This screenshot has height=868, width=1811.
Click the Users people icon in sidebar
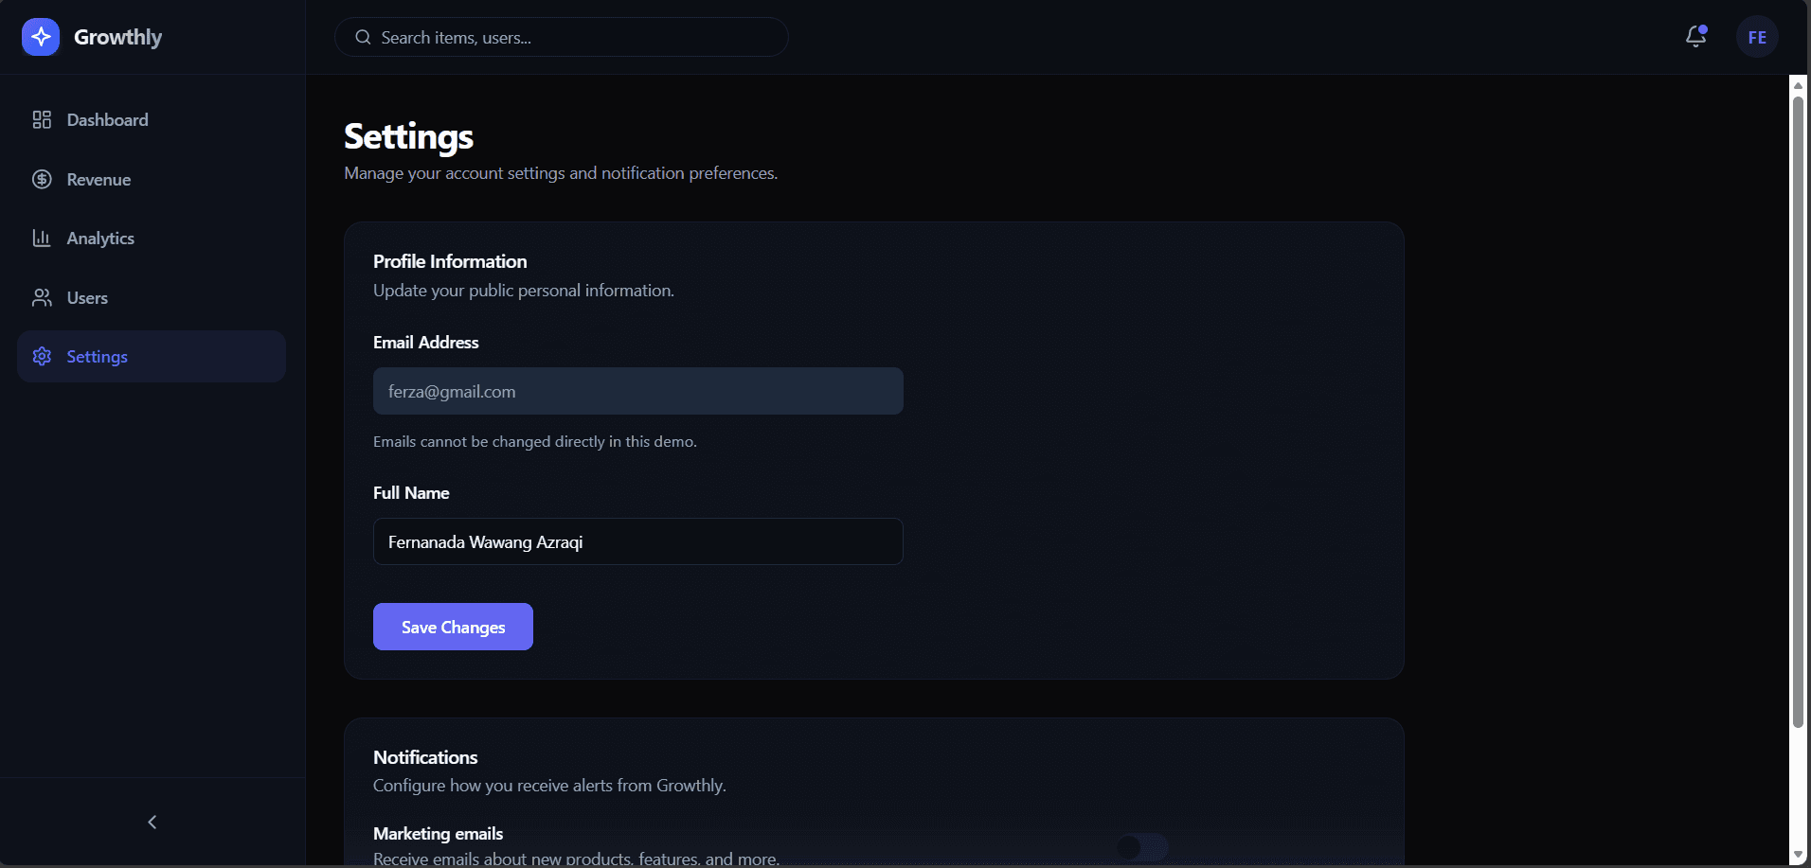(42, 298)
